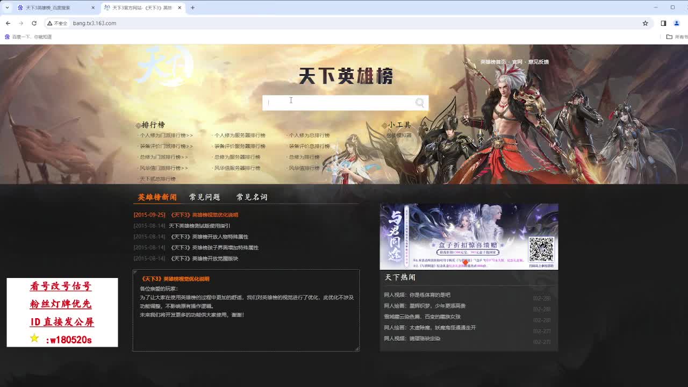Screen dimensions: 688x387
Task: Click the 小工具 section heading
Action: pyautogui.click(x=399, y=125)
